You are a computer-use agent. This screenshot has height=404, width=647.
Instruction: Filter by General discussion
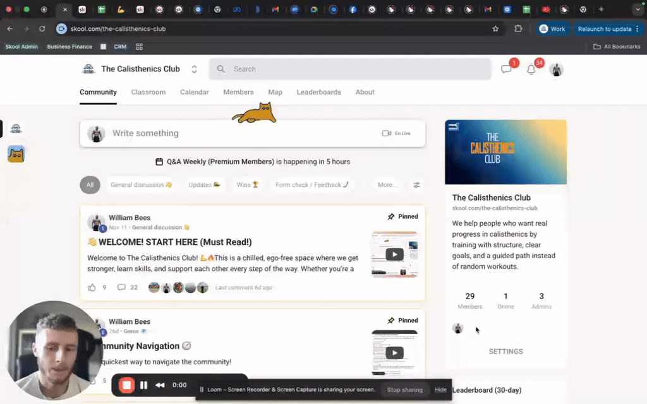click(x=141, y=185)
